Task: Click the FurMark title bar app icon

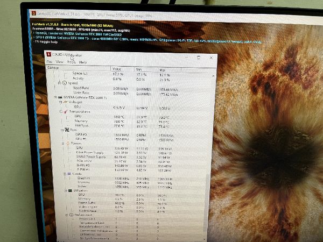Action: (x=33, y=13)
